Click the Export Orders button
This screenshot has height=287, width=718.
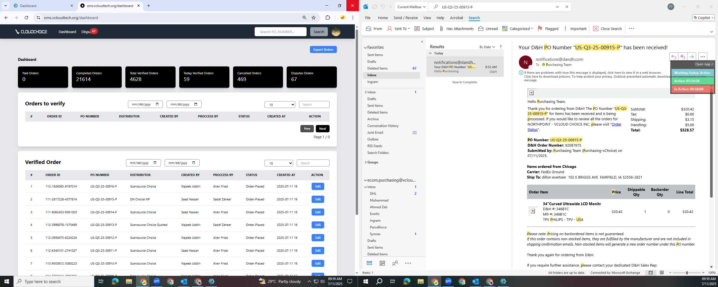323,50
